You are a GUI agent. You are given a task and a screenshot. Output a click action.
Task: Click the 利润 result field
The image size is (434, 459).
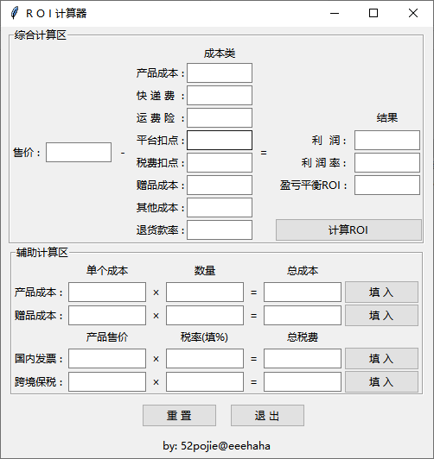(387, 141)
